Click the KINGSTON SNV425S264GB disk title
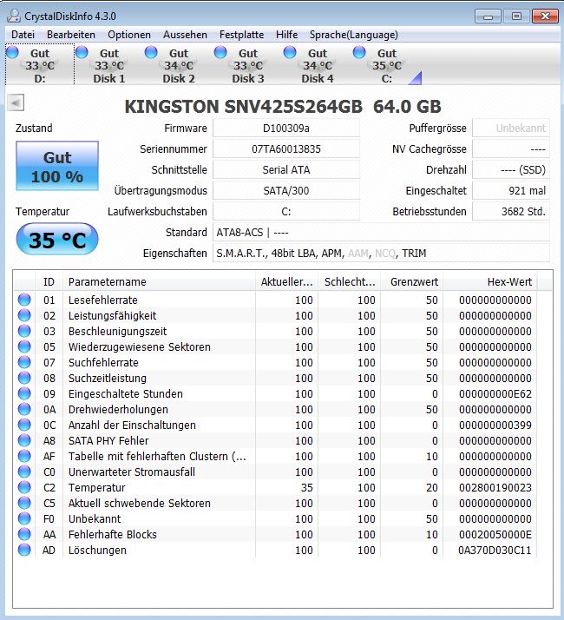The height and width of the screenshot is (620, 564). [x=283, y=106]
